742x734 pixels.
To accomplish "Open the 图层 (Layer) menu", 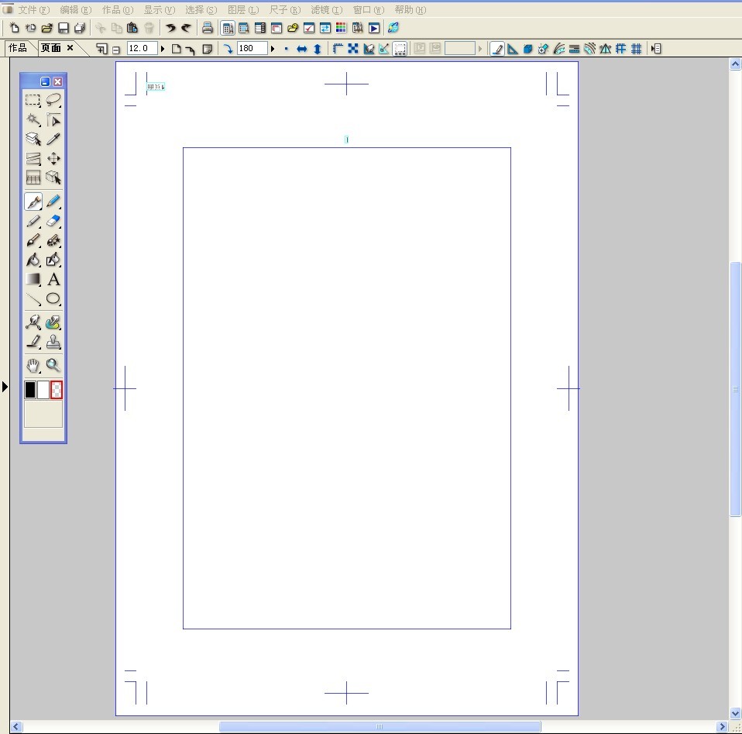I will coord(243,10).
